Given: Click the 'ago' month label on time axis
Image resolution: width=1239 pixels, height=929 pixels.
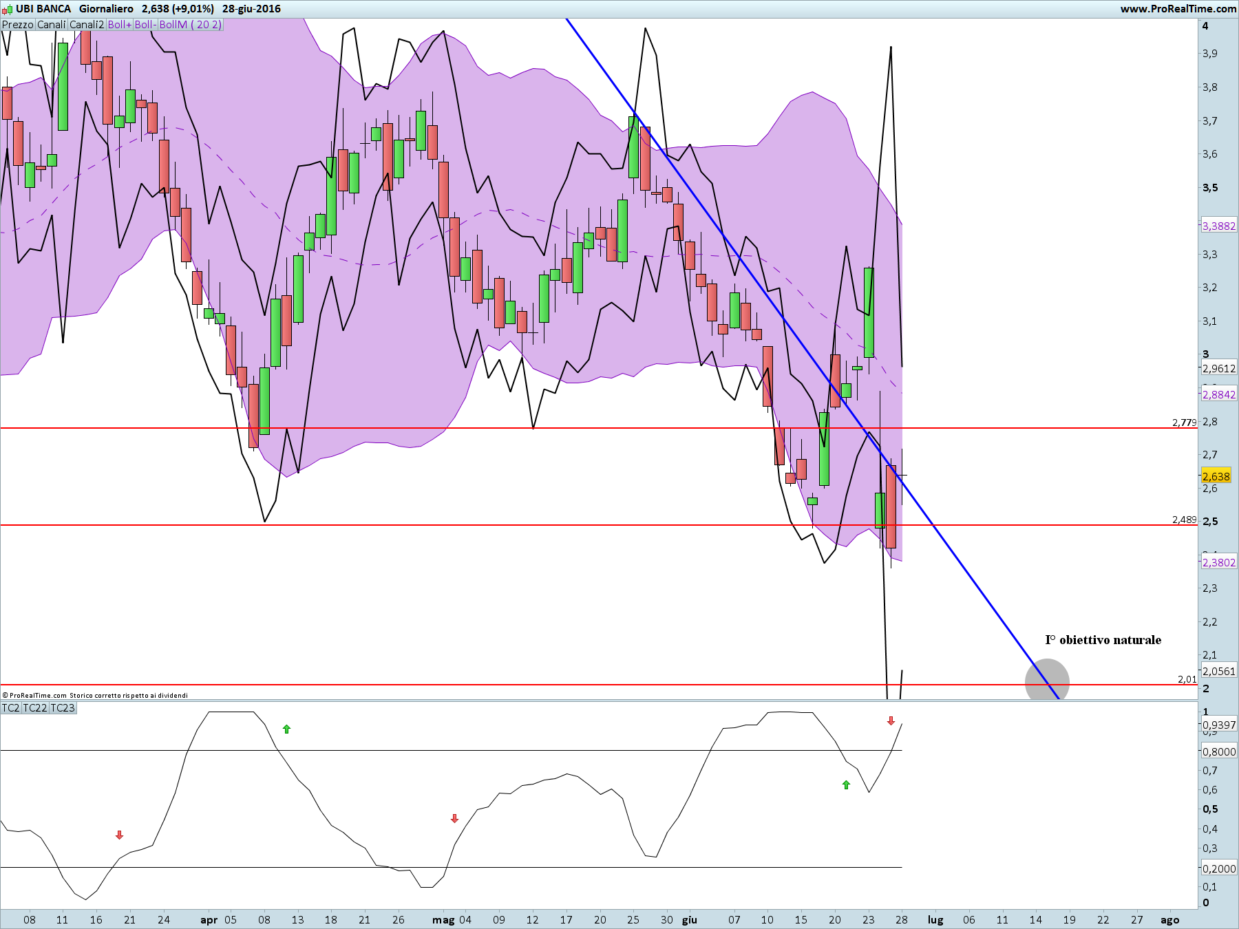Looking at the screenshot, I should tap(1170, 920).
